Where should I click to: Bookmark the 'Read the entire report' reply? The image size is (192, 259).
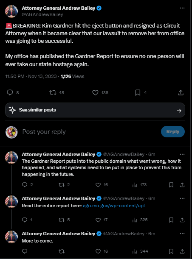click(x=171, y=220)
